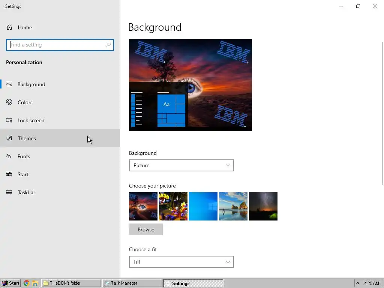Click the Lock screen icon
This screenshot has width=384, height=288.
[9, 120]
